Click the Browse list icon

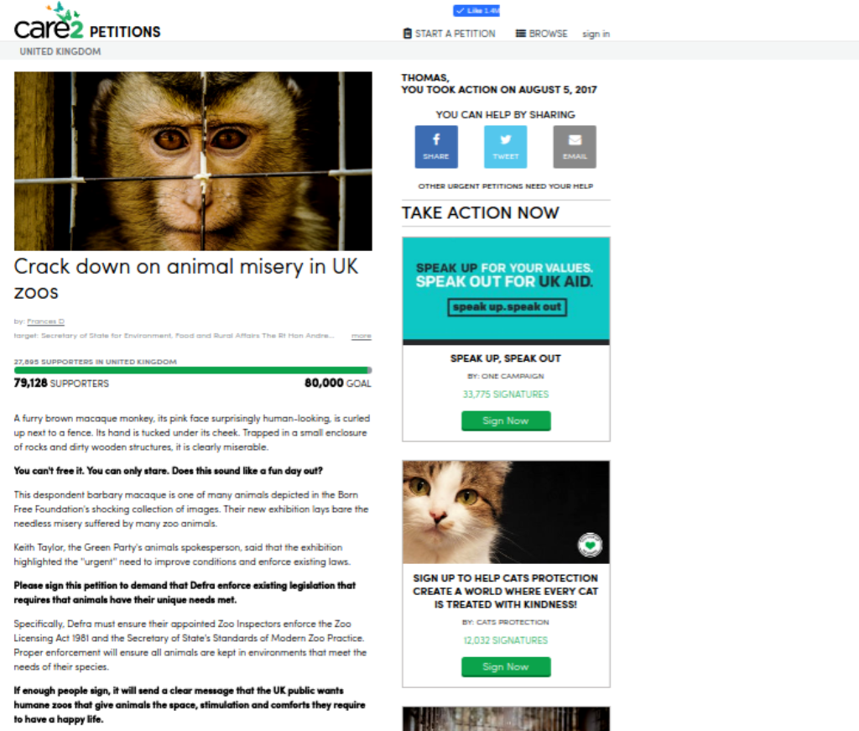(520, 34)
